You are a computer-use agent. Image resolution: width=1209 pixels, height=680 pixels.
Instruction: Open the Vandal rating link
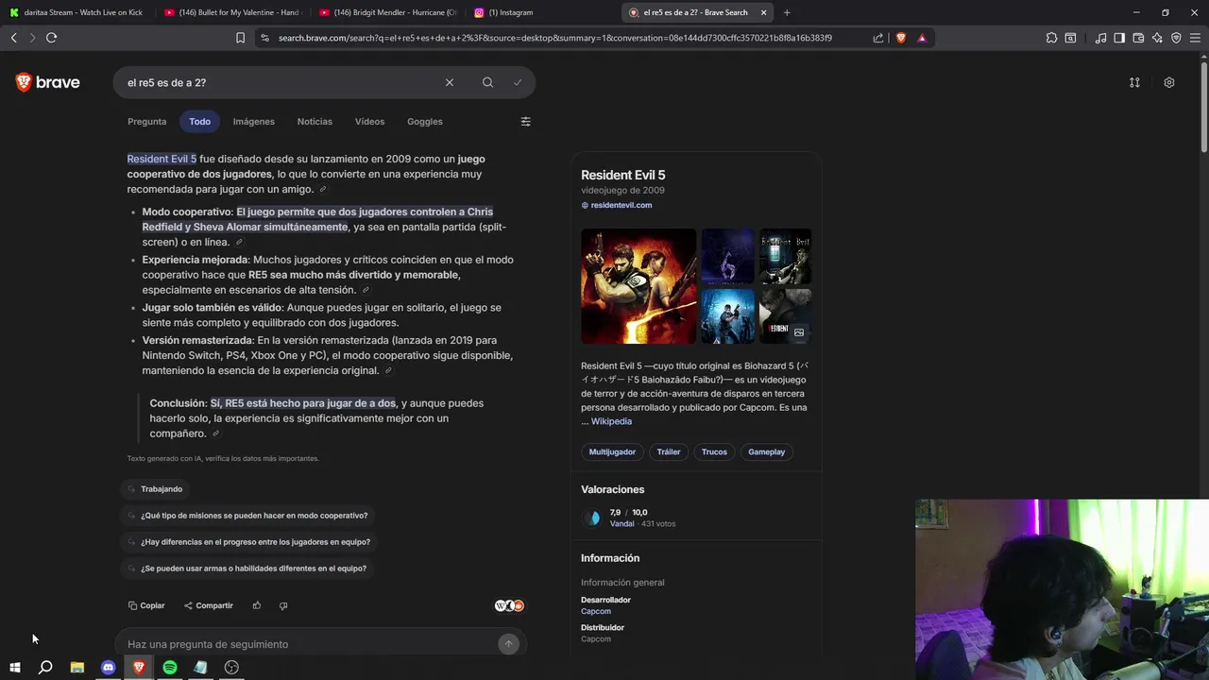coord(622,524)
